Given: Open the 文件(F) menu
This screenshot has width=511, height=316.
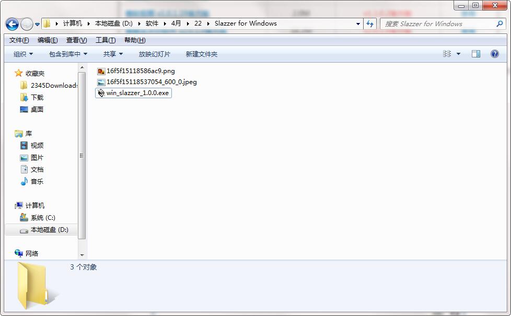Looking at the screenshot, I should click(19, 40).
